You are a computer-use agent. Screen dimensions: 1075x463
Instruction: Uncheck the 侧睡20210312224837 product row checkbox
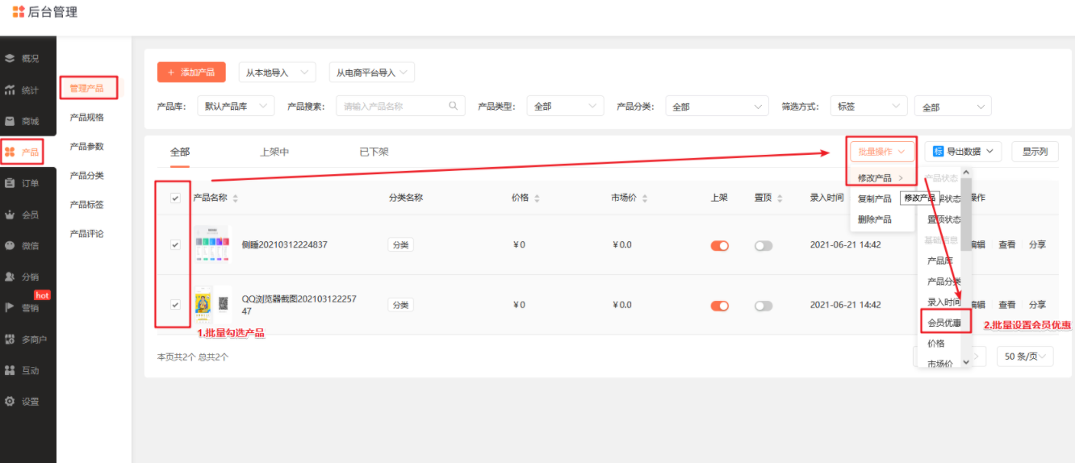coord(175,245)
